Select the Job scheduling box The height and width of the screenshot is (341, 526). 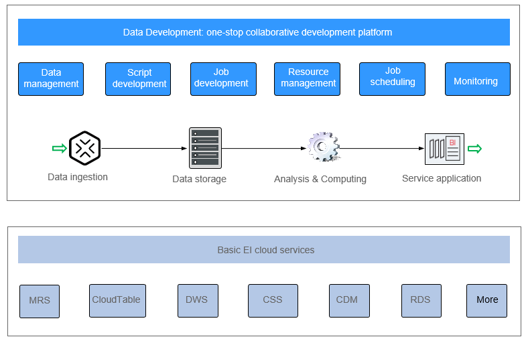(392, 79)
